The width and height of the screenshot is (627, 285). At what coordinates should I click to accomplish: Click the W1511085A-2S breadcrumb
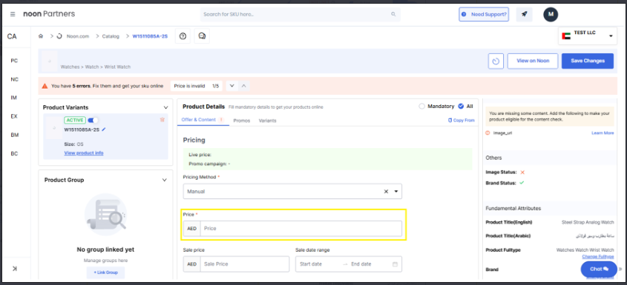(150, 36)
